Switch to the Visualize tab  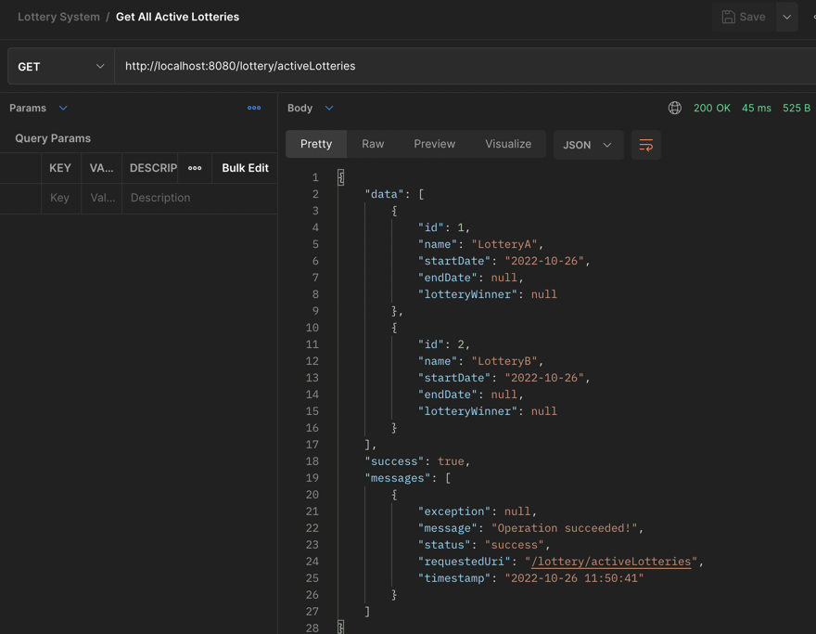(508, 144)
